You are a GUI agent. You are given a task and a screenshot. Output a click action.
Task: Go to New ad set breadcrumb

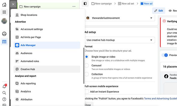click(126, 4)
